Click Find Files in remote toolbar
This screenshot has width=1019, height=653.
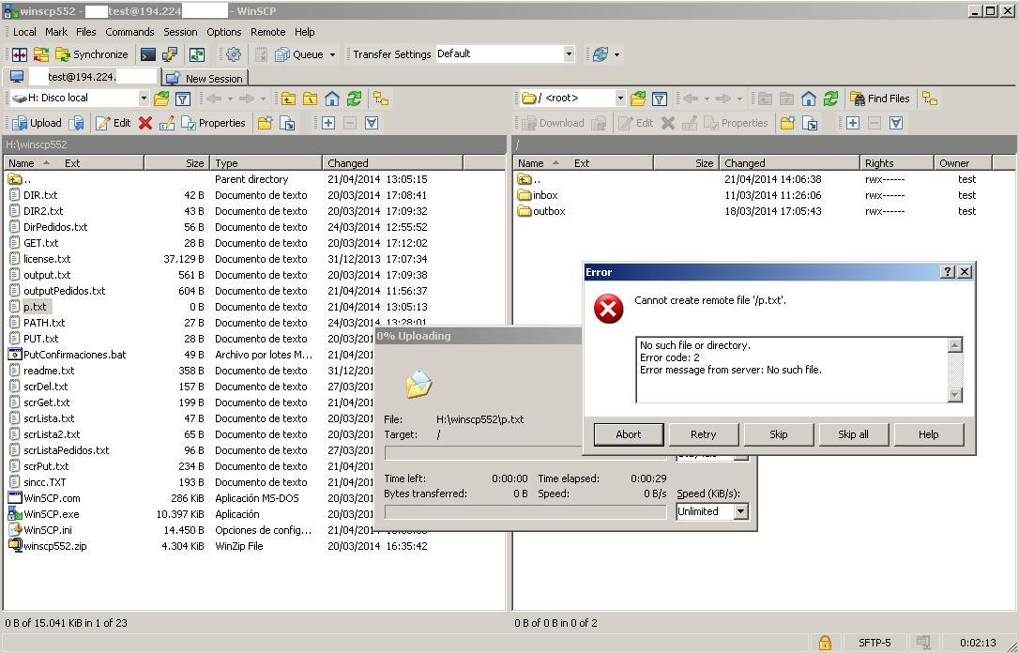880,99
